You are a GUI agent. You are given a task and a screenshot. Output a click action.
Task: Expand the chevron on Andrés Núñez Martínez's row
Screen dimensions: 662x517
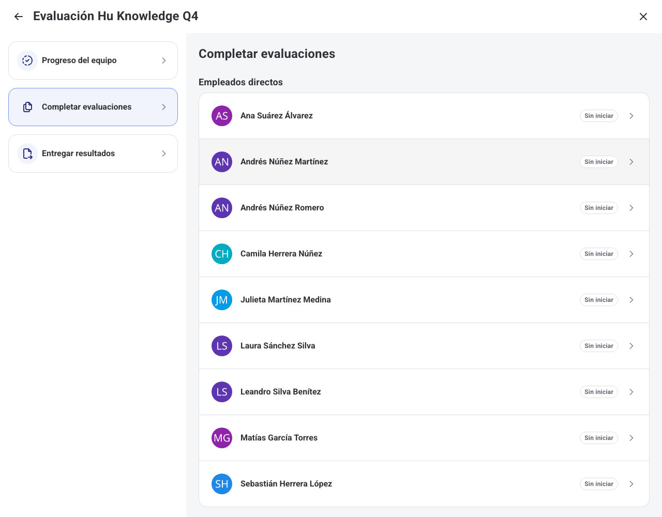631,162
